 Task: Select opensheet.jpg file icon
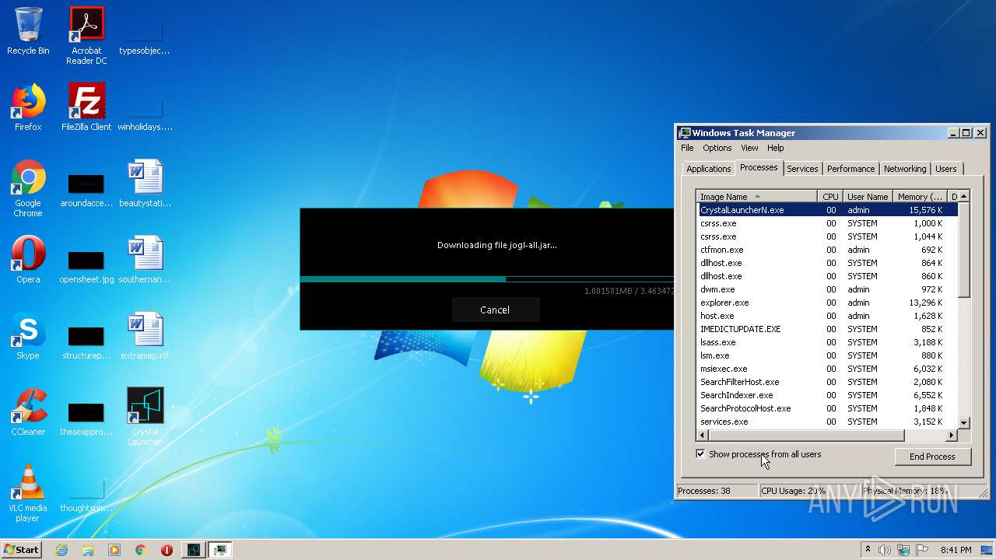pos(86,265)
